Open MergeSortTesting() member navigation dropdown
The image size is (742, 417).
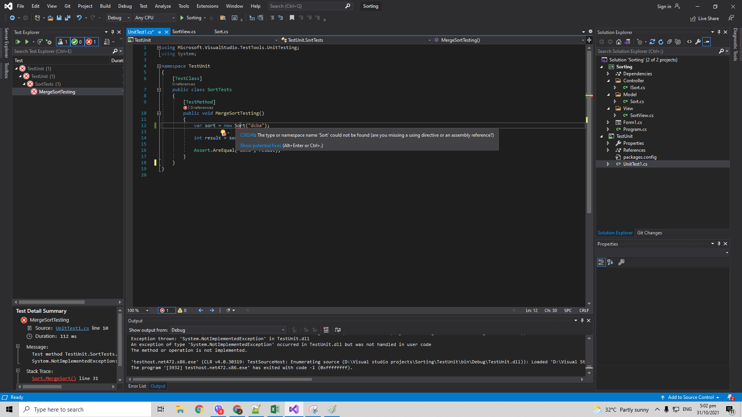(x=509, y=40)
